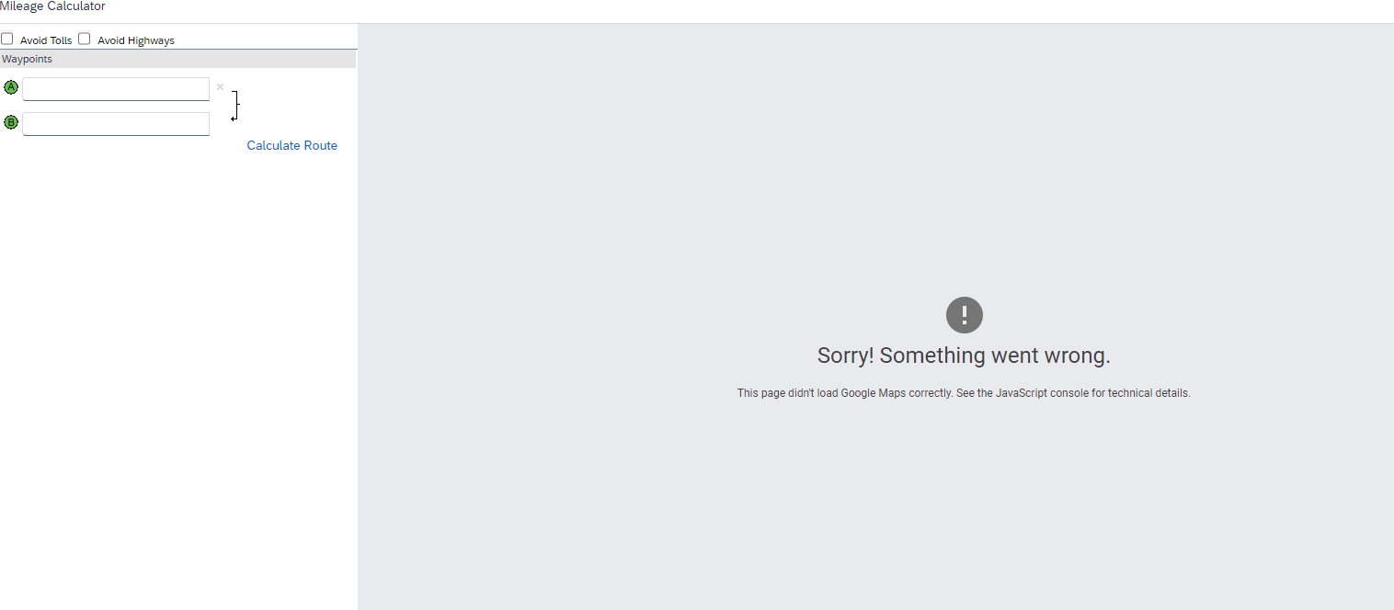The image size is (1394, 610).
Task: Enable the Avoid Tolls checkbox
Action: pyautogui.click(x=7, y=40)
